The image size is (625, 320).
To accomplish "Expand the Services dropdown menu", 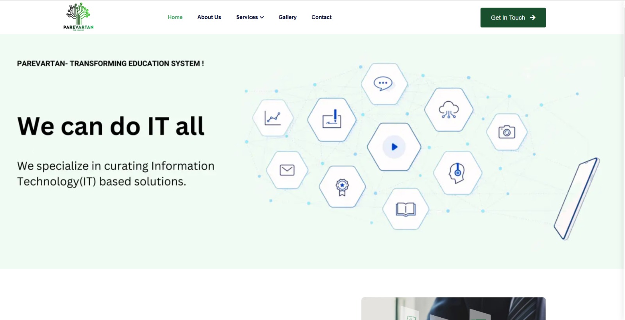I will tap(247, 17).
